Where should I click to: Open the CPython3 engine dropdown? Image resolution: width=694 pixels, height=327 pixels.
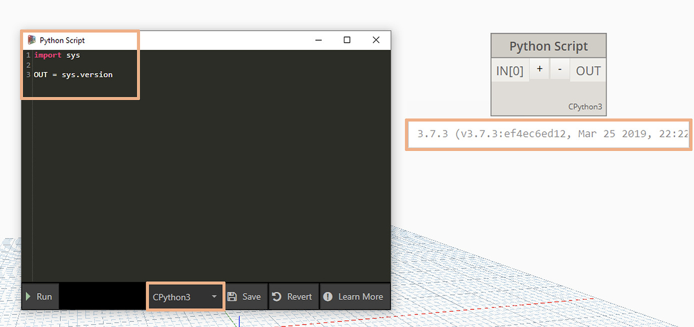click(x=185, y=296)
